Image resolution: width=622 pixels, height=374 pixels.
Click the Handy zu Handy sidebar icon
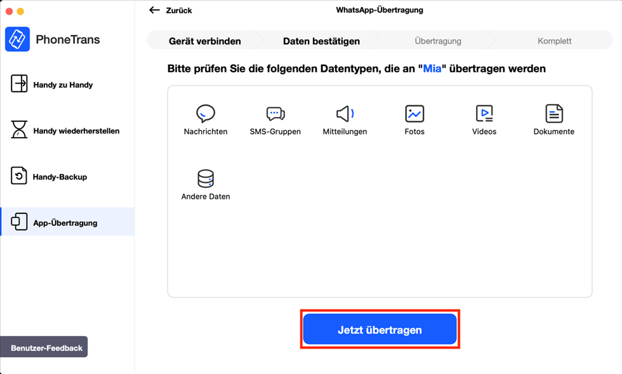pos(19,83)
